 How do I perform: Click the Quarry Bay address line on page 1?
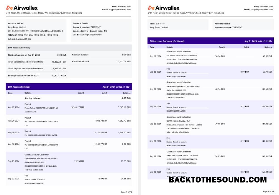44,13
